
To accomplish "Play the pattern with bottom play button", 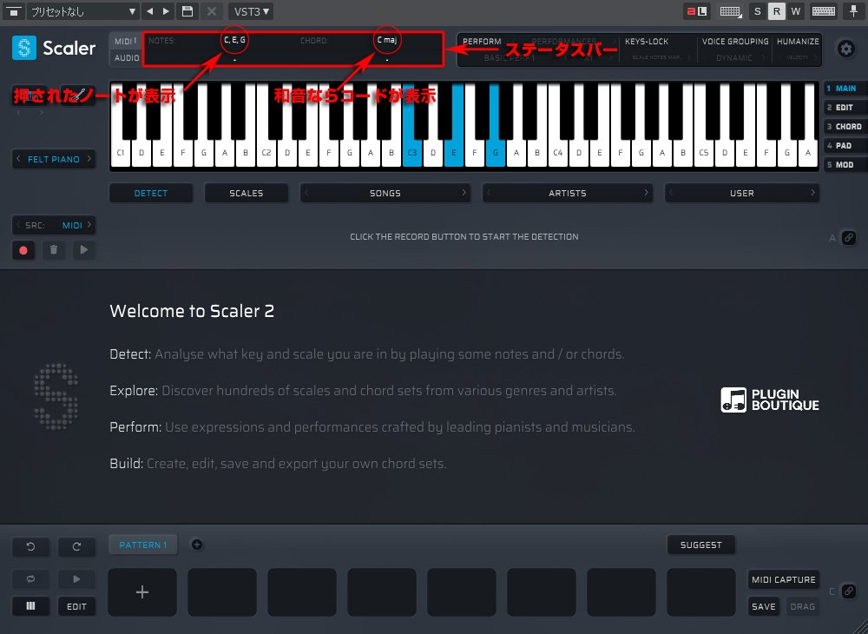I will pyautogui.click(x=76, y=579).
